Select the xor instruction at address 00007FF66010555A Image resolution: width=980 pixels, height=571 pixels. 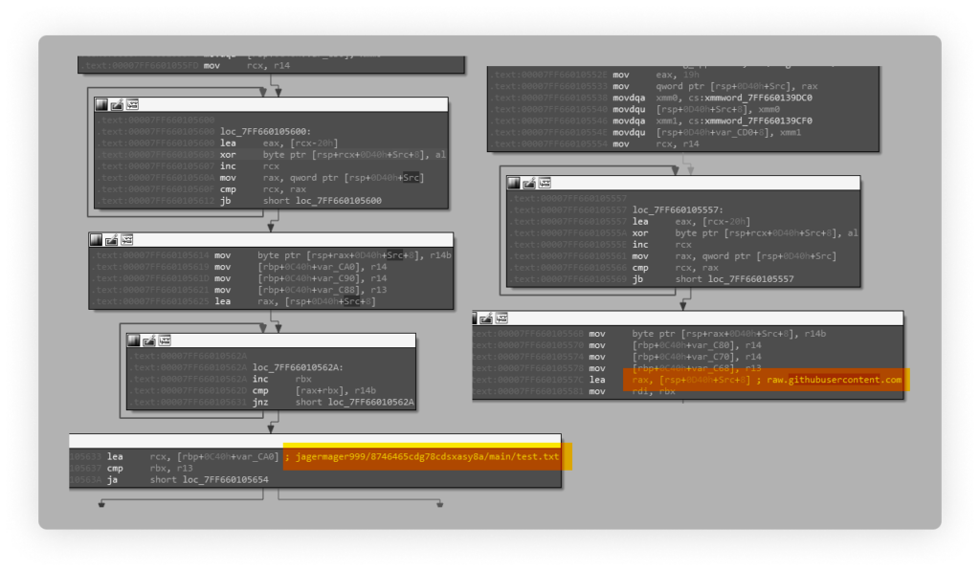click(x=683, y=233)
